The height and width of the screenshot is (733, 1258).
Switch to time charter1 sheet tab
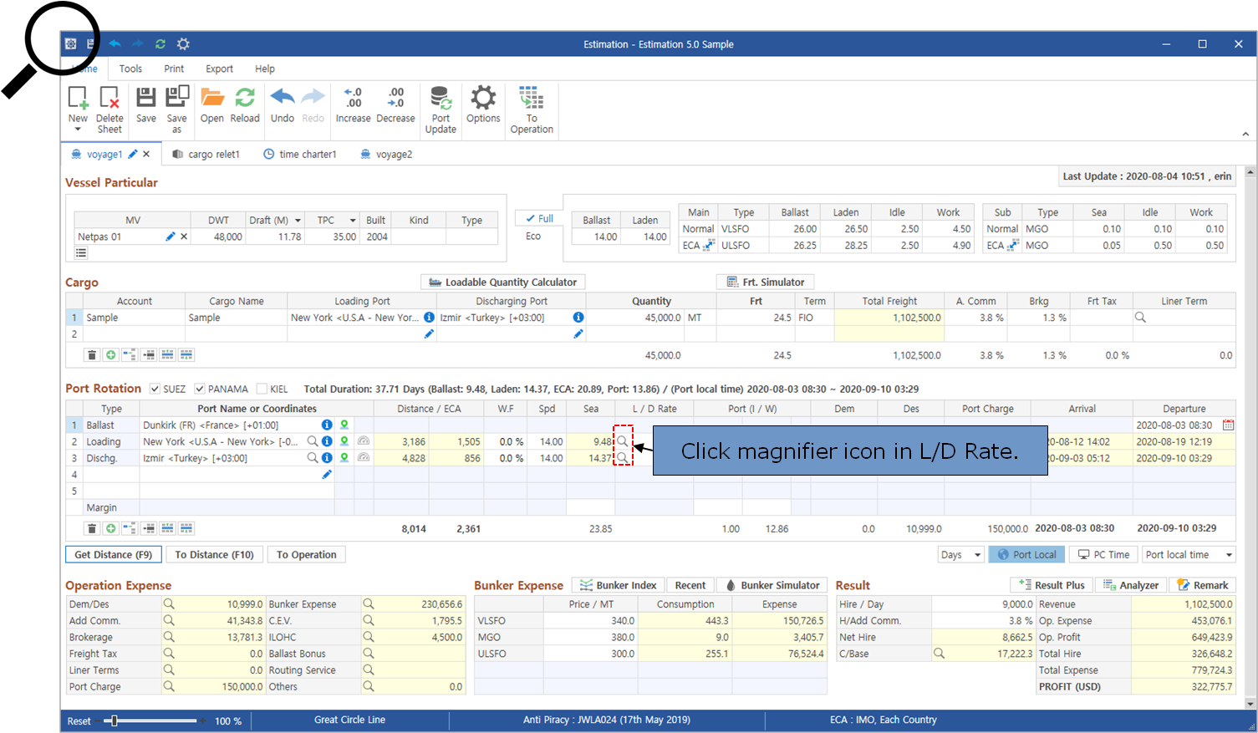[299, 154]
